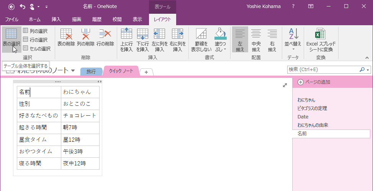This screenshot has width=373, height=191.
Task: Align text right with 右揃え
Action: point(272,39)
